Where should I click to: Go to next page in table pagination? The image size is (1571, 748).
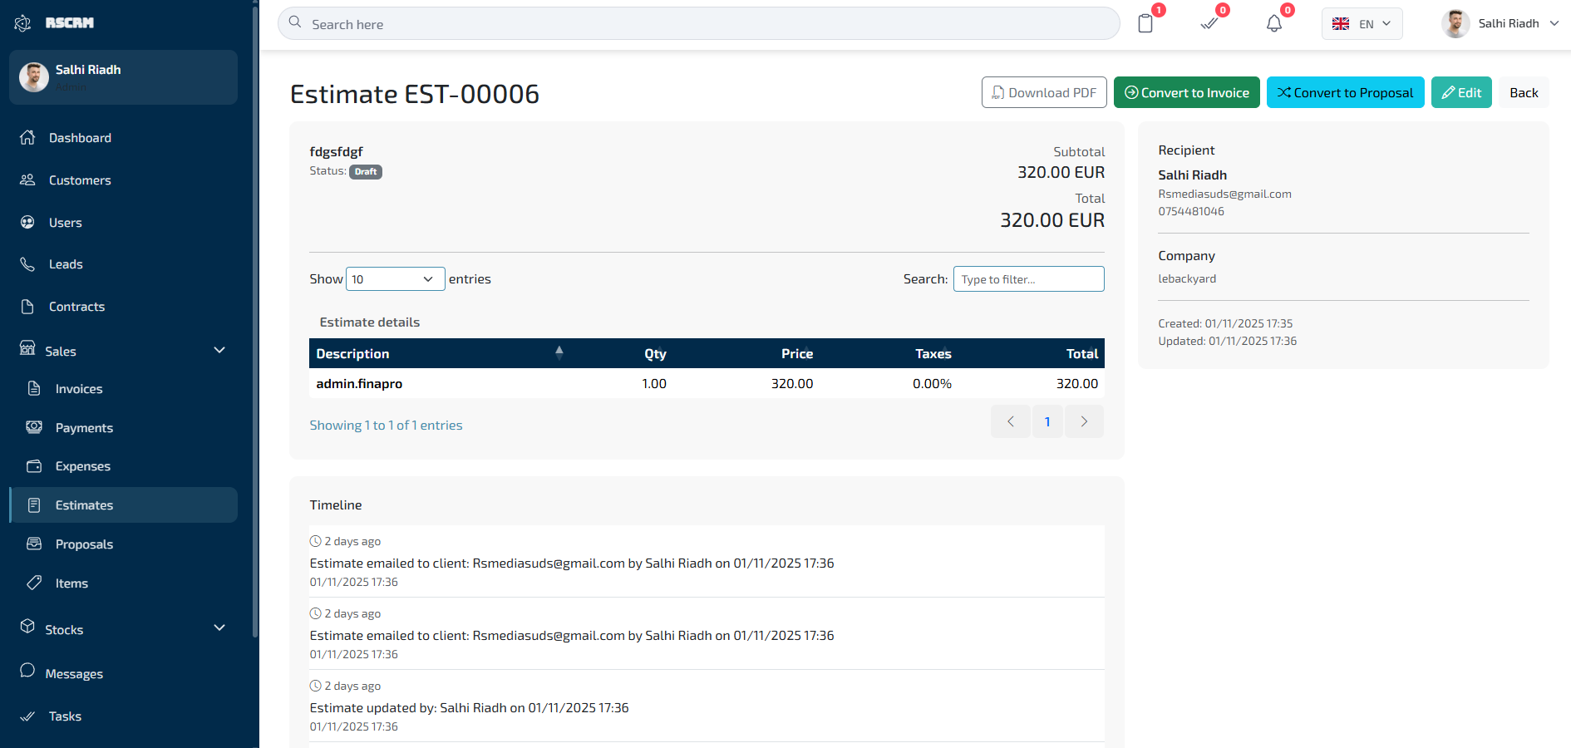point(1084,421)
